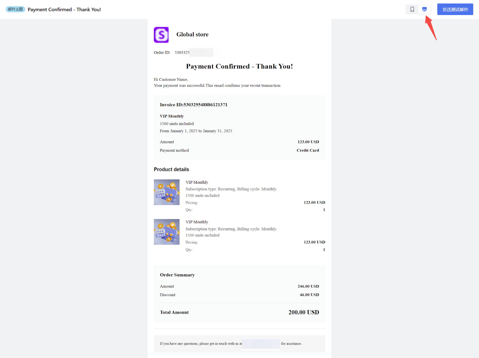
Task: Click the 200.00 USD total amount
Action: coord(303,312)
